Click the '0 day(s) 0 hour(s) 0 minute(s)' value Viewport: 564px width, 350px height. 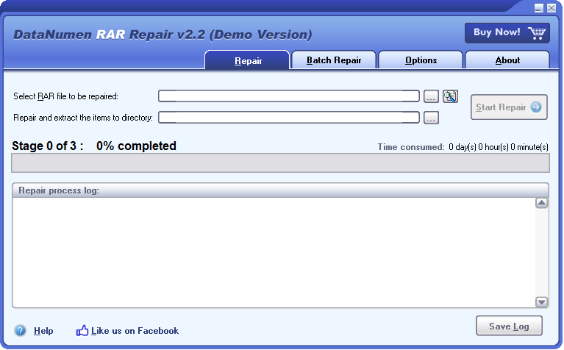[x=498, y=147]
